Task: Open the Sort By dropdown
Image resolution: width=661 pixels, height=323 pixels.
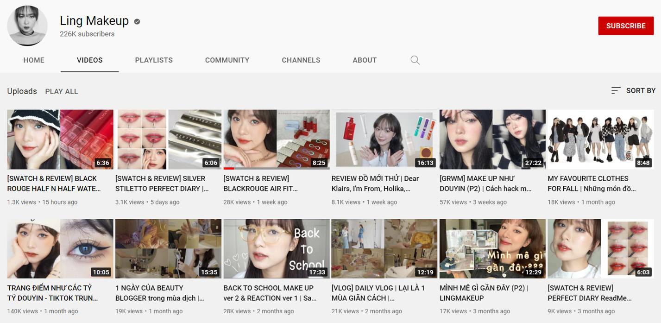Action: pyautogui.click(x=633, y=91)
